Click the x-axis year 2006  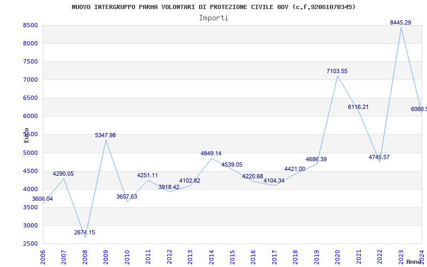coord(43,257)
